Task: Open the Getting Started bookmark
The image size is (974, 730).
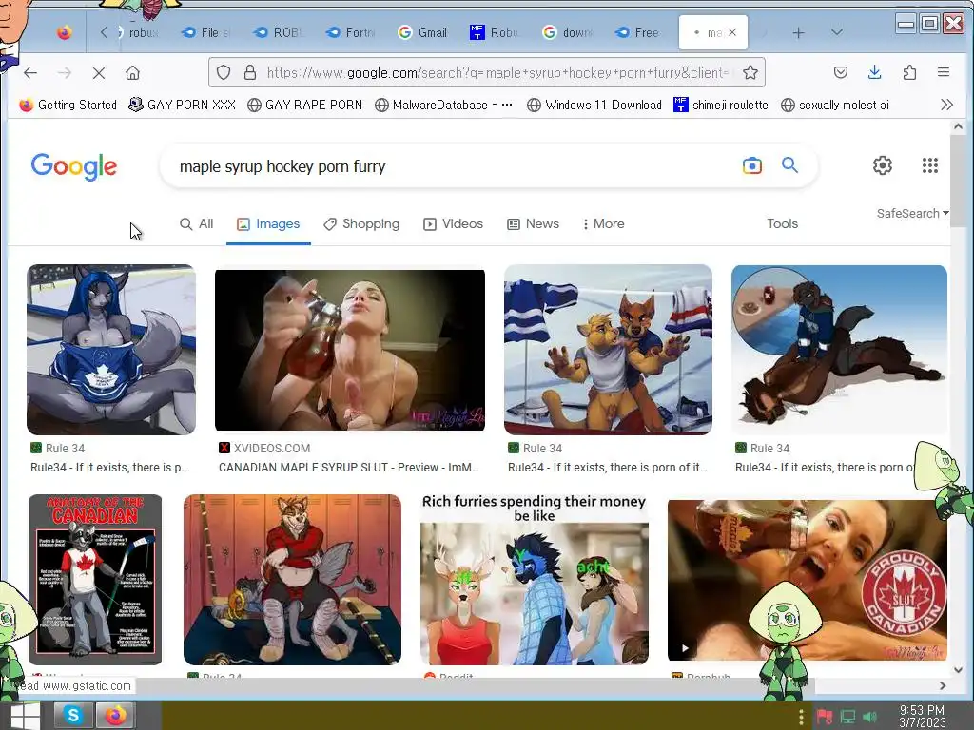Action: 68,105
